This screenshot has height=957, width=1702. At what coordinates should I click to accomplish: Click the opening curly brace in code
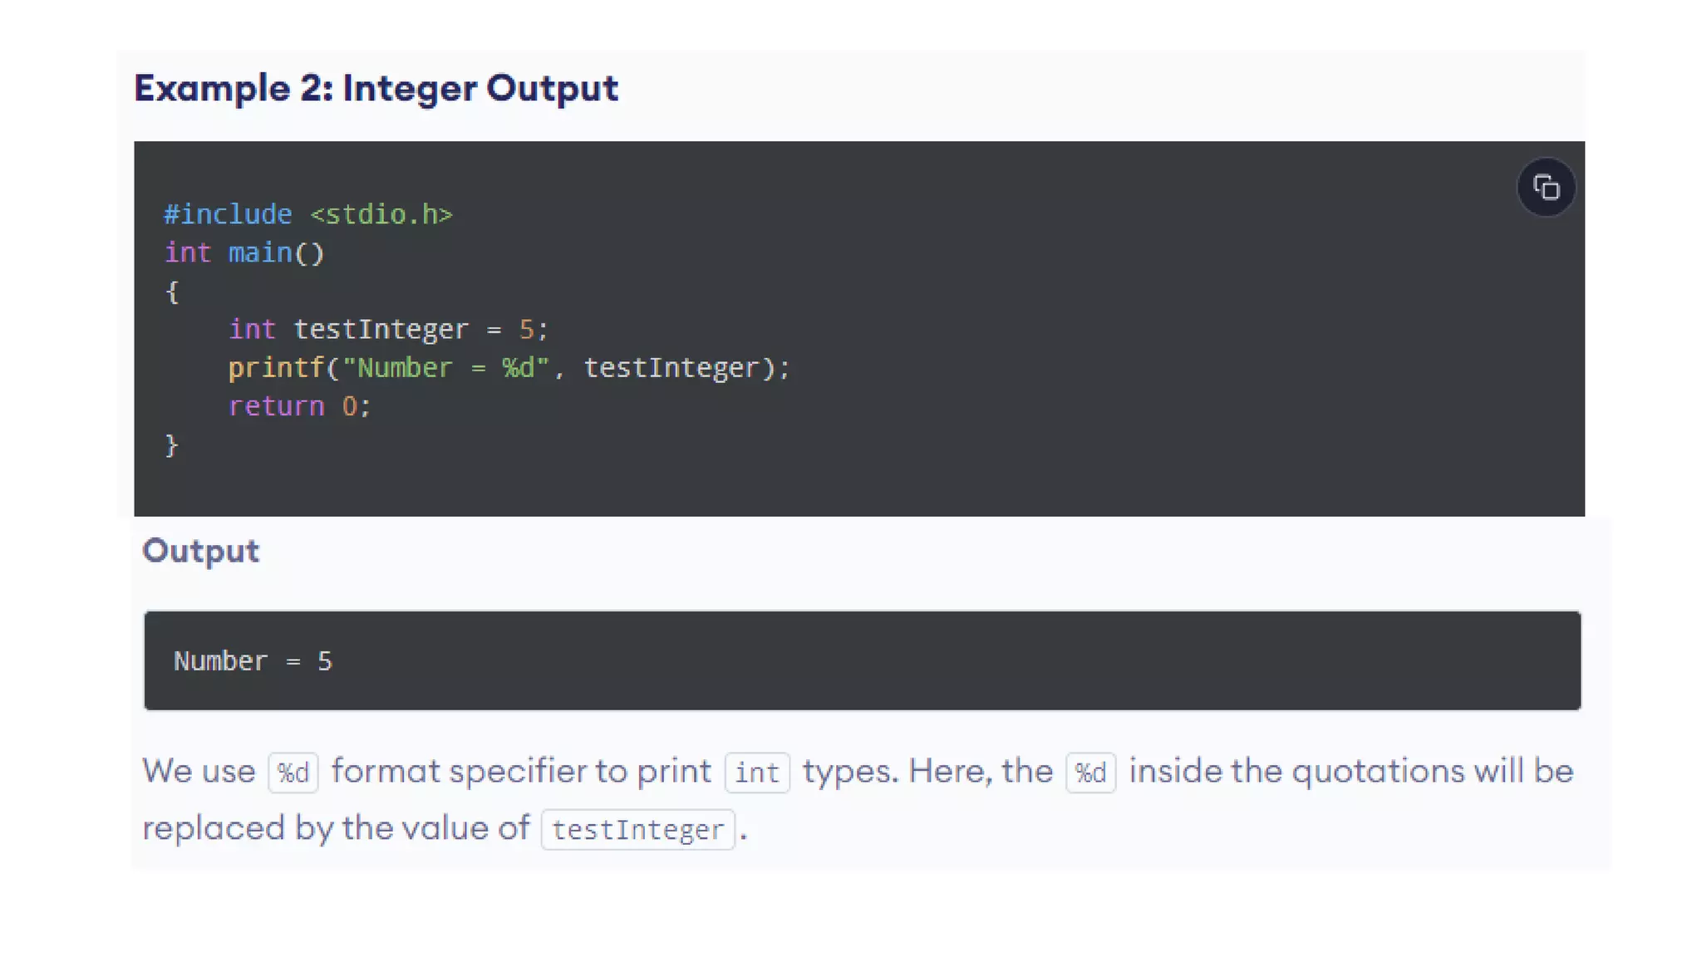[x=172, y=292]
